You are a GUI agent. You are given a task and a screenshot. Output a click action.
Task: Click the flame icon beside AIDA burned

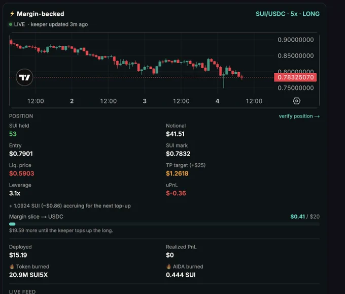[168, 267]
